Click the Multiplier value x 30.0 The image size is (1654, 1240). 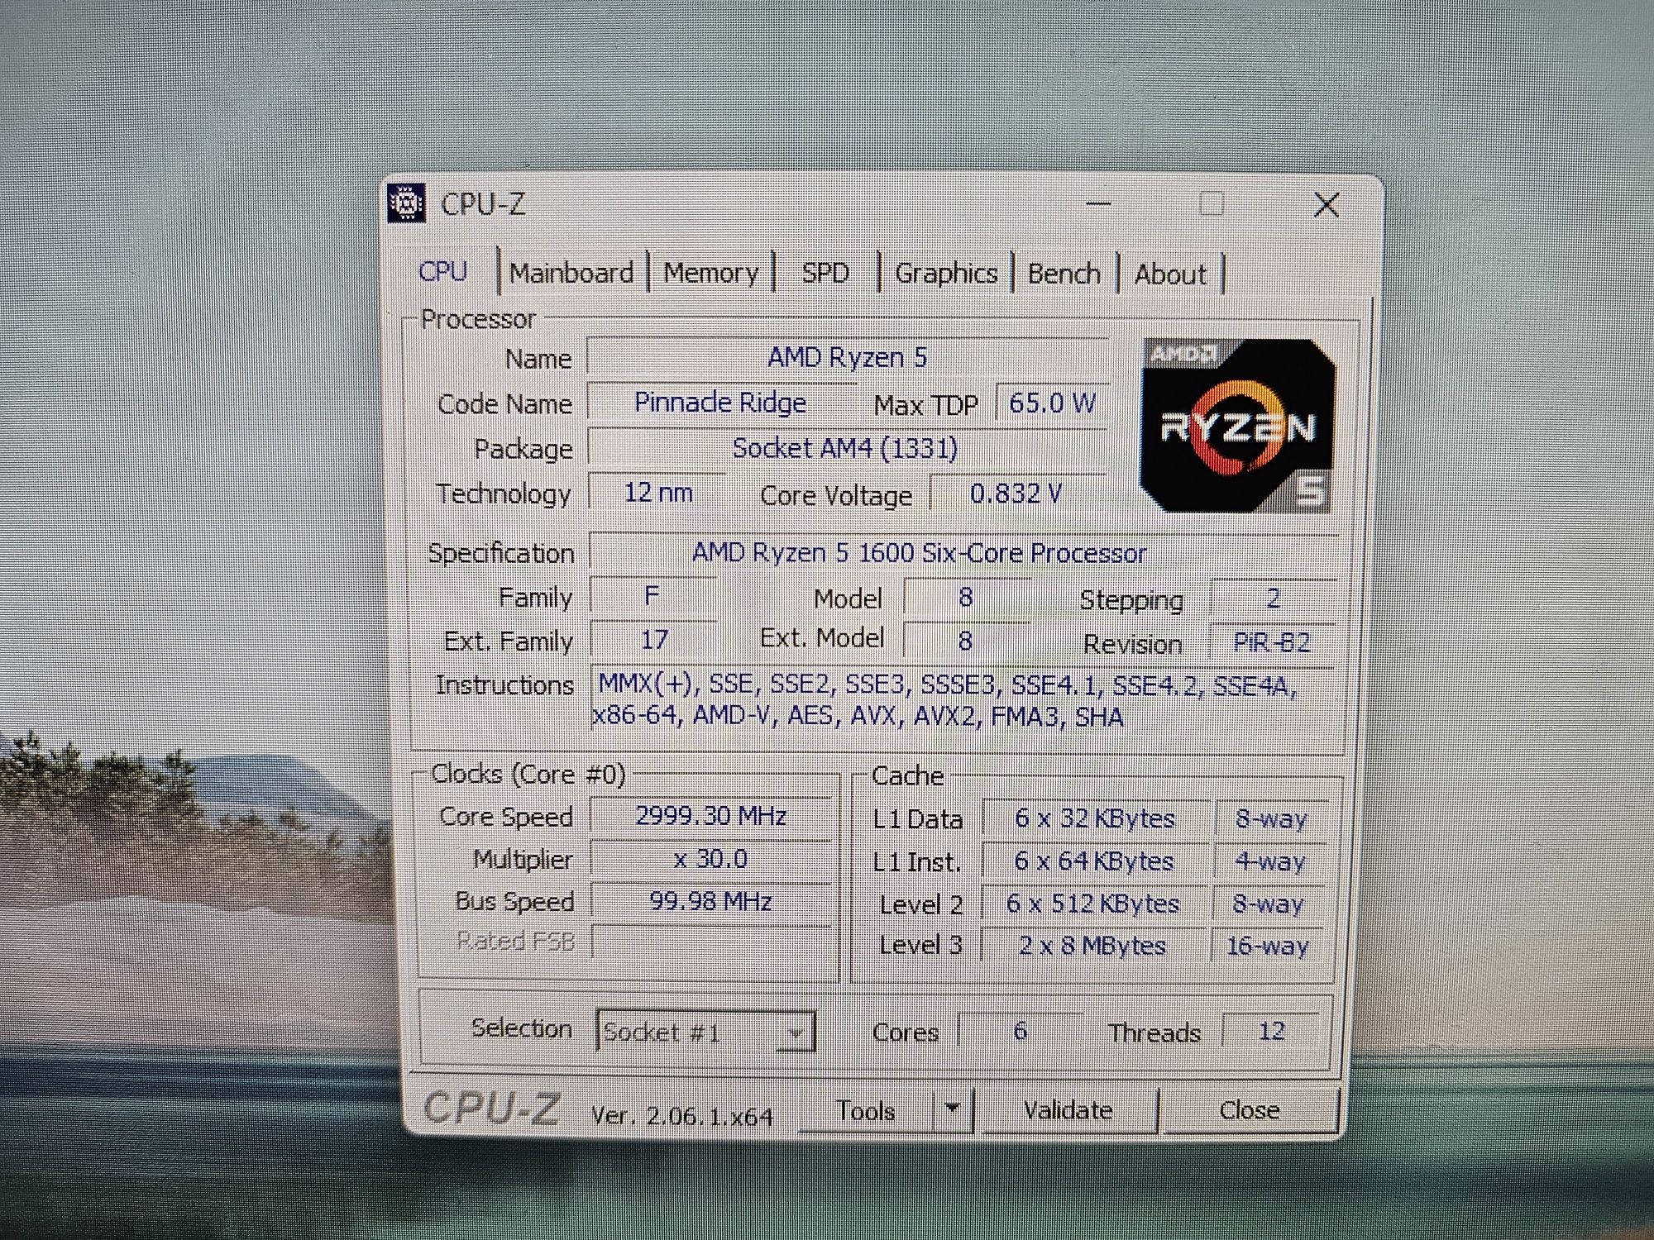click(710, 859)
